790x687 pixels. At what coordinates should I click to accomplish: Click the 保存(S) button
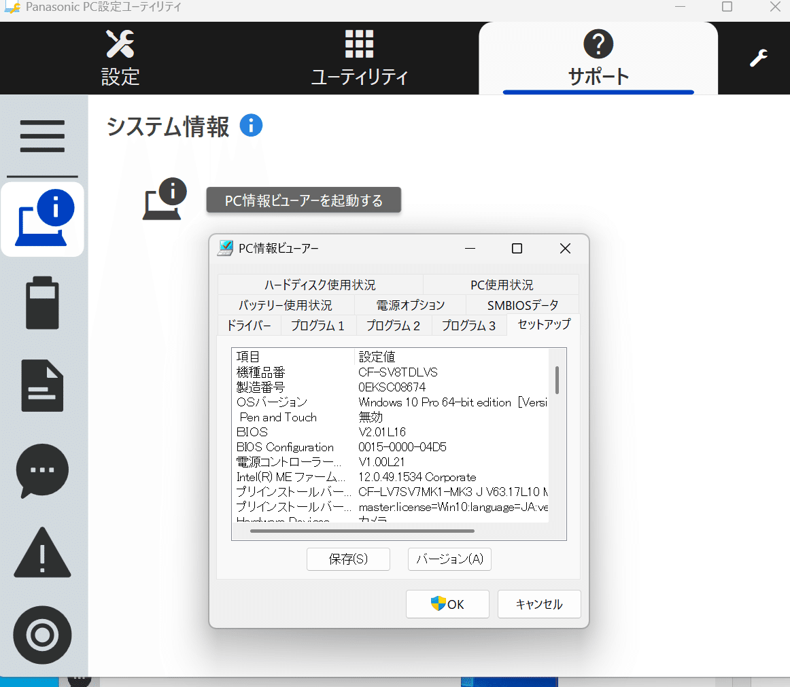click(348, 559)
